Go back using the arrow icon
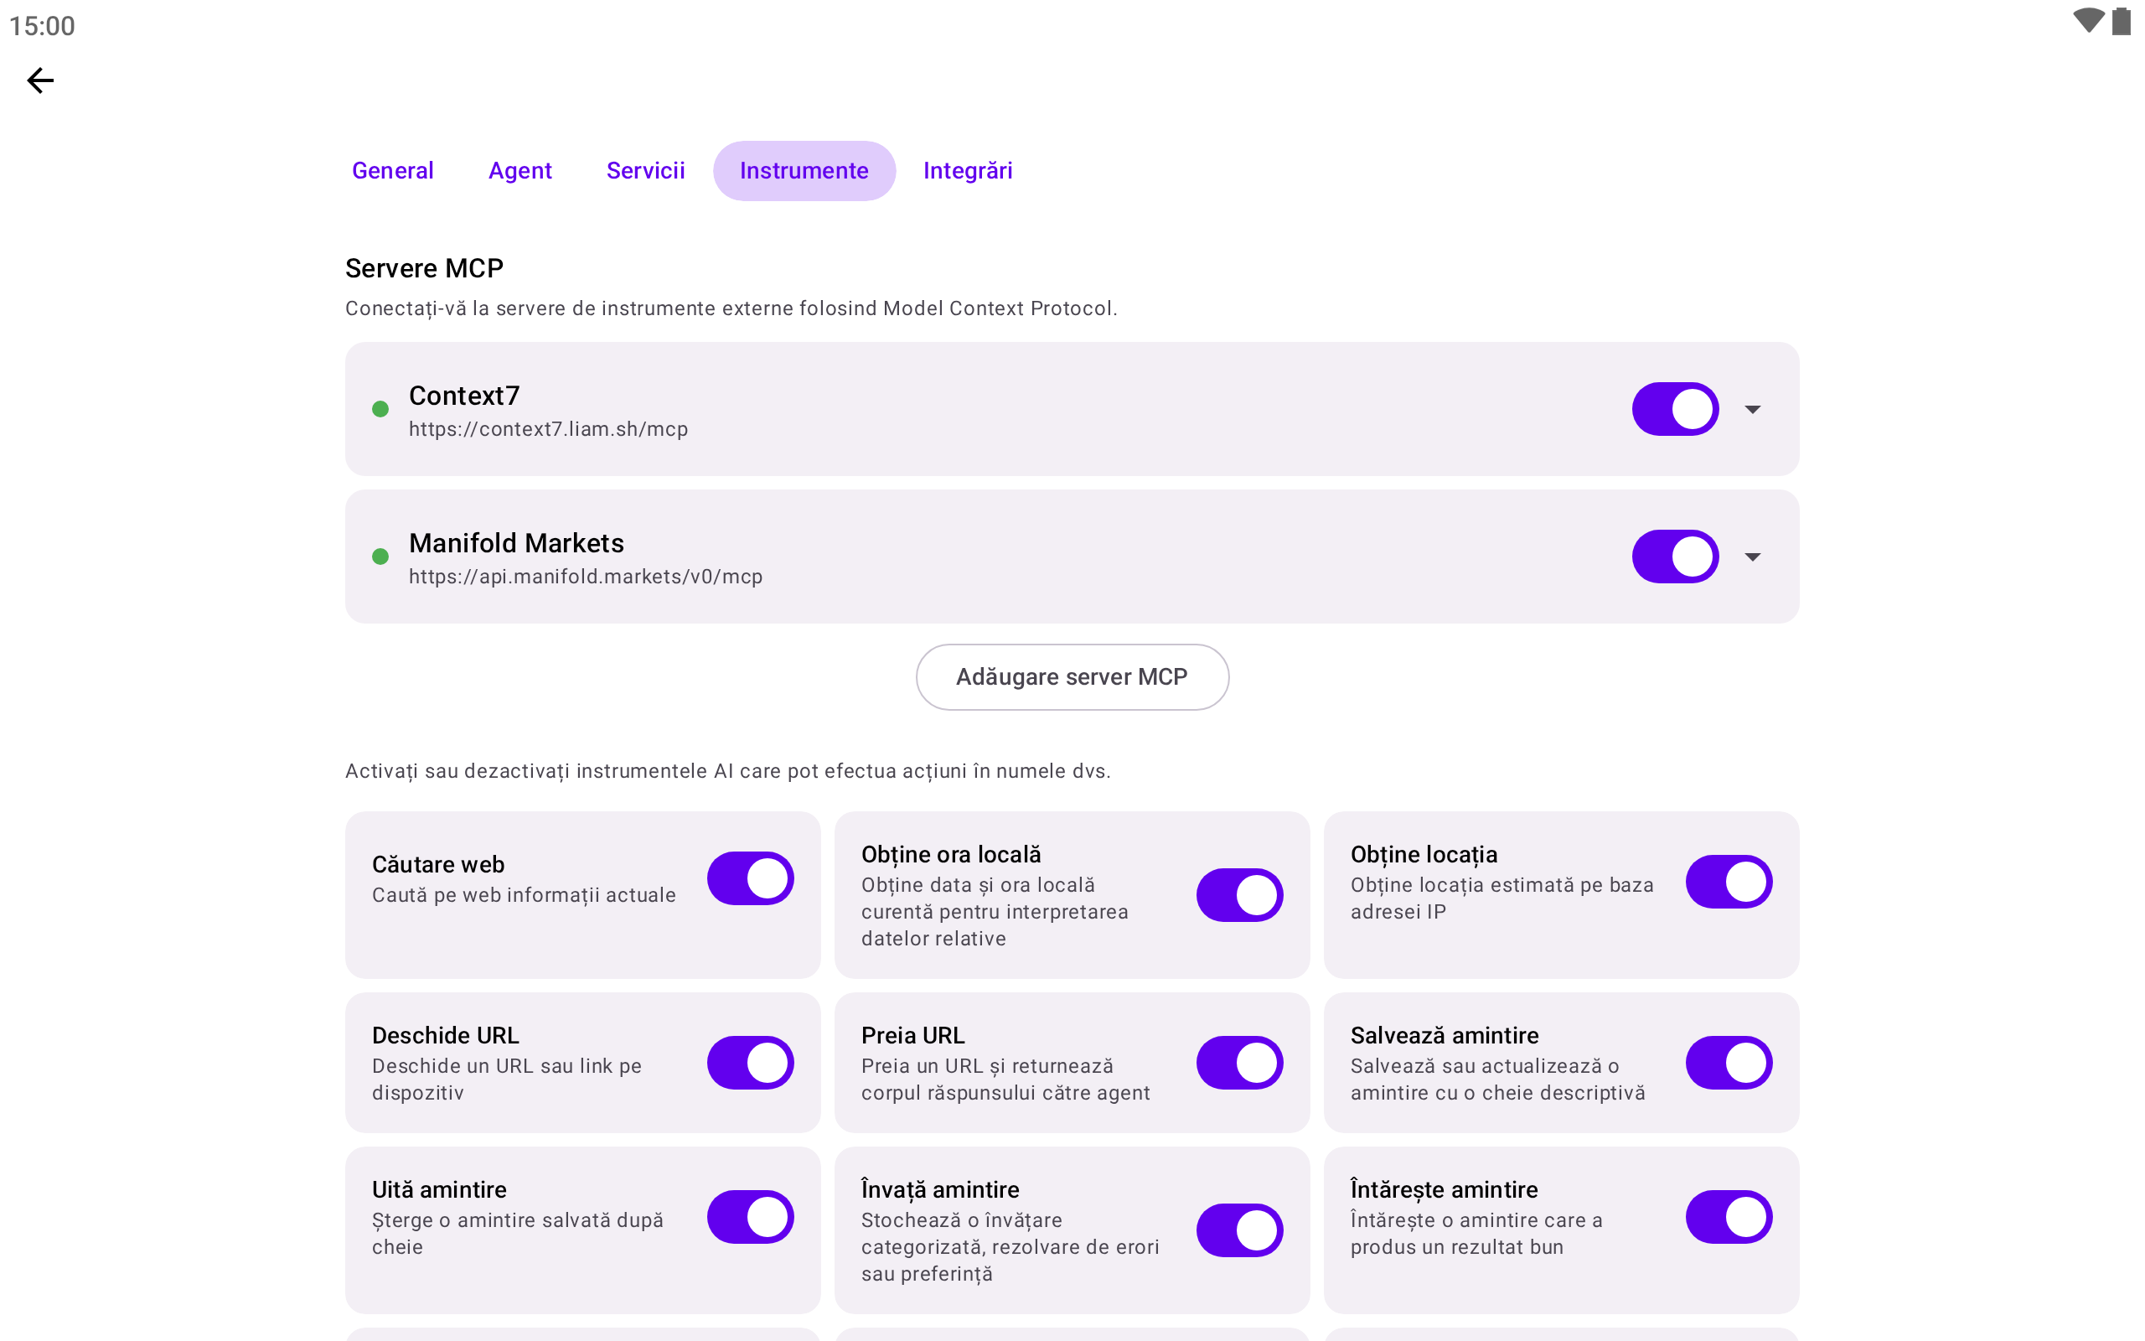Screen dimensions: 2145x1341 point(40,80)
